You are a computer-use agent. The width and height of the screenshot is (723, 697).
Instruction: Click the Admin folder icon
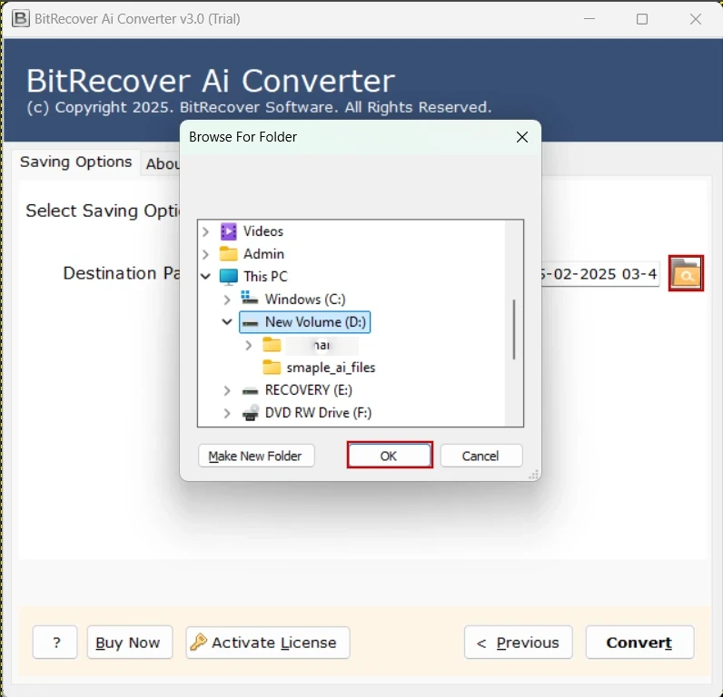(x=228, y=254)
